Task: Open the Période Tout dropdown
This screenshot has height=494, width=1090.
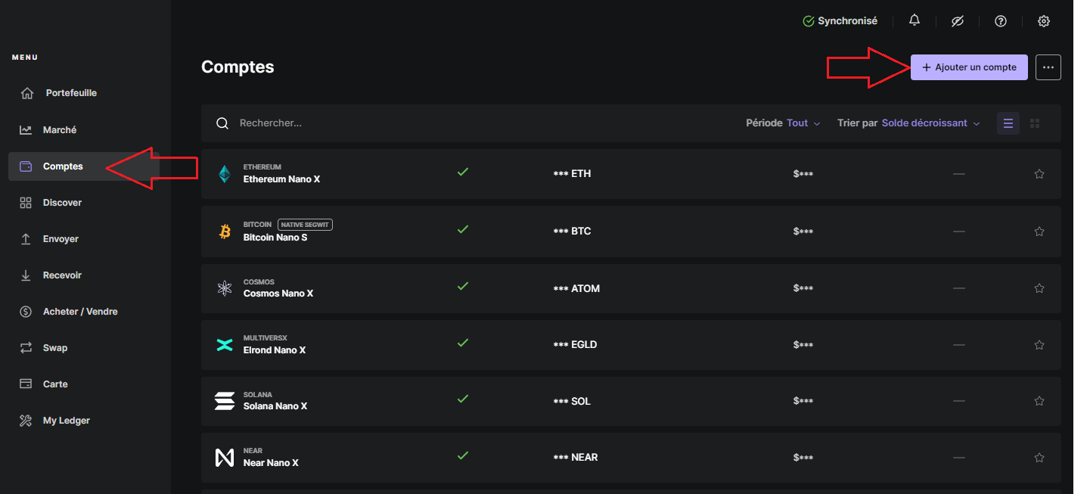Action: [803, 123]
